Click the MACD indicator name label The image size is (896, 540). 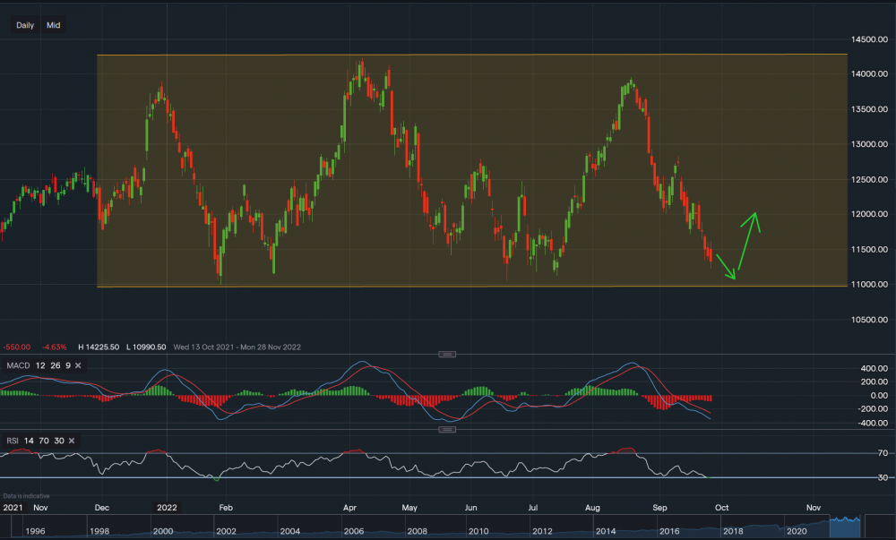[x=18, y=365]
